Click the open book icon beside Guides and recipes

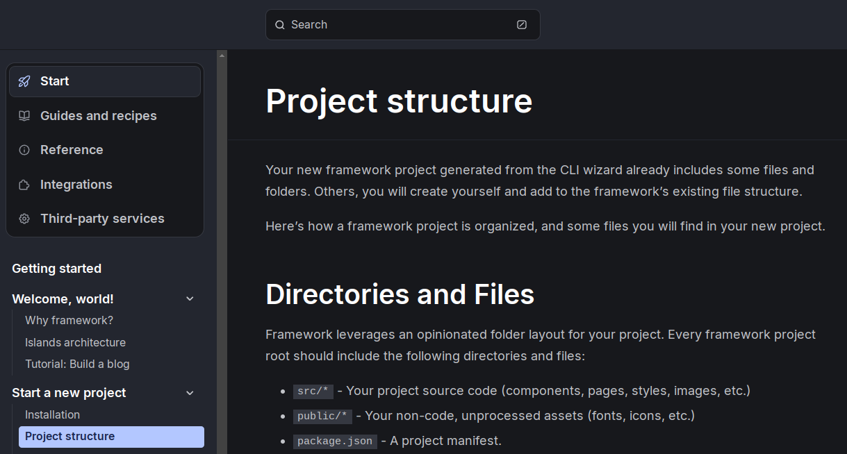24,115
